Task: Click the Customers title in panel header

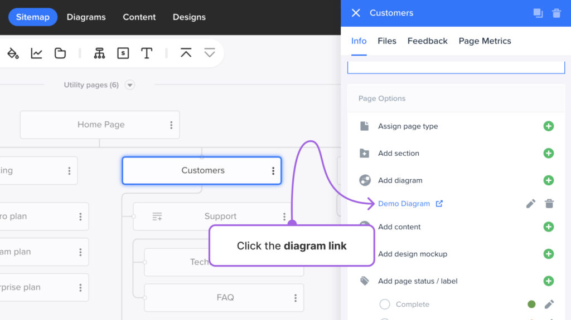Action: (391, 13)
